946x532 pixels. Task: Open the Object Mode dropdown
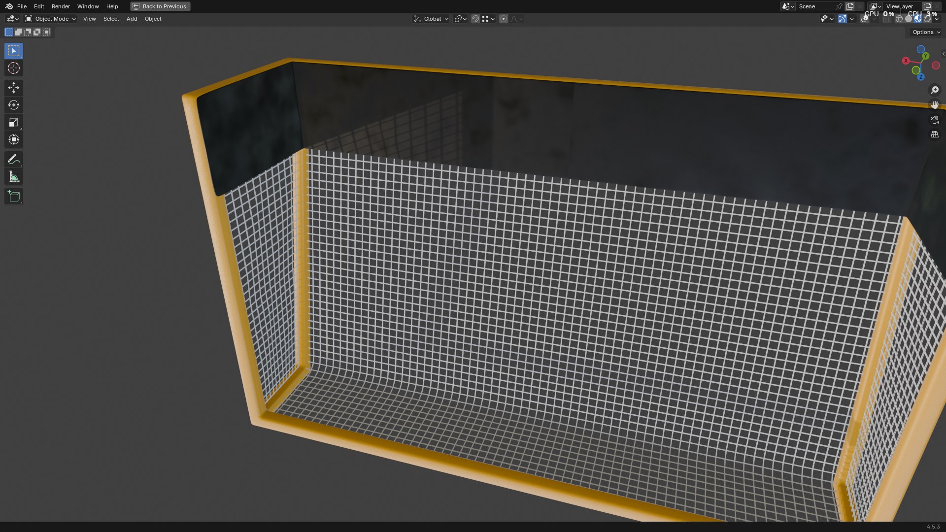click(x=50, y=19)
